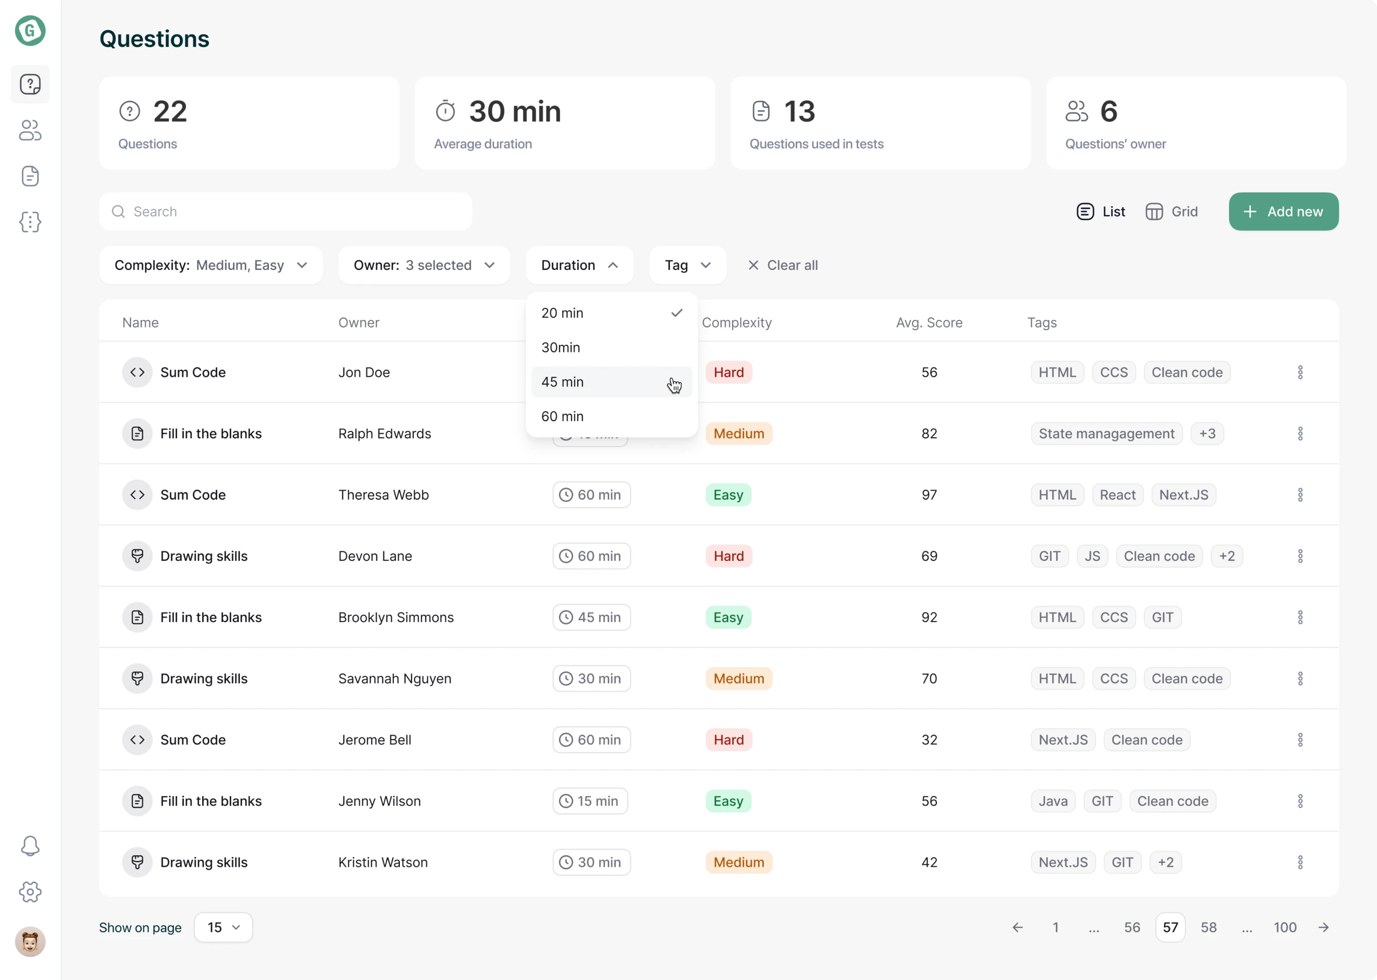This screenshot has width=1377, height=980.
Task: Open settings gear in sidebar
Action: (x=30, y=892)
